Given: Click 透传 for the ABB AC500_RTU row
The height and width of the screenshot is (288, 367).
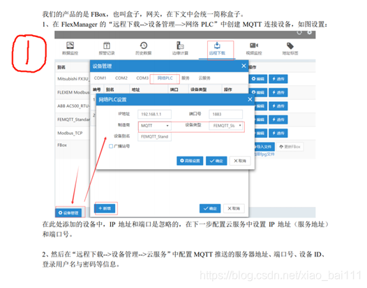Looking at the screenshot, I should point(278,106).
